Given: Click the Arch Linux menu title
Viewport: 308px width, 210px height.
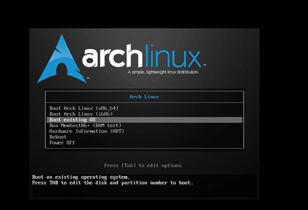Looking at the screenshot, I should pyautogui.click(x=144, y=97).
